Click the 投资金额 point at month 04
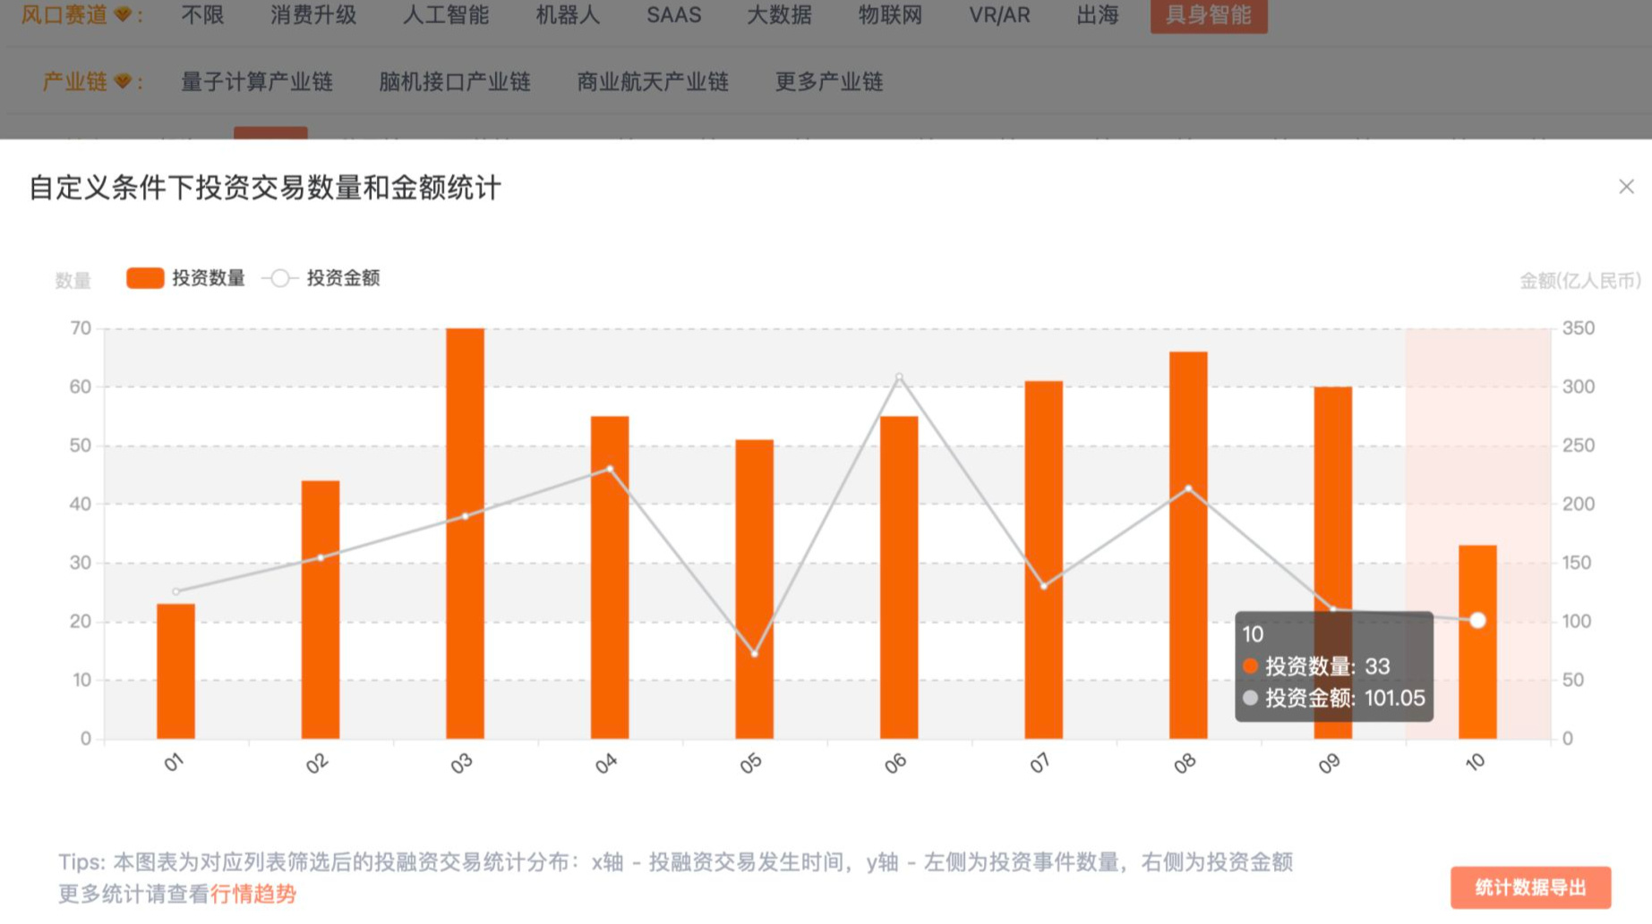The height and width of the screenshot is (924, 1652). point(610,469)
